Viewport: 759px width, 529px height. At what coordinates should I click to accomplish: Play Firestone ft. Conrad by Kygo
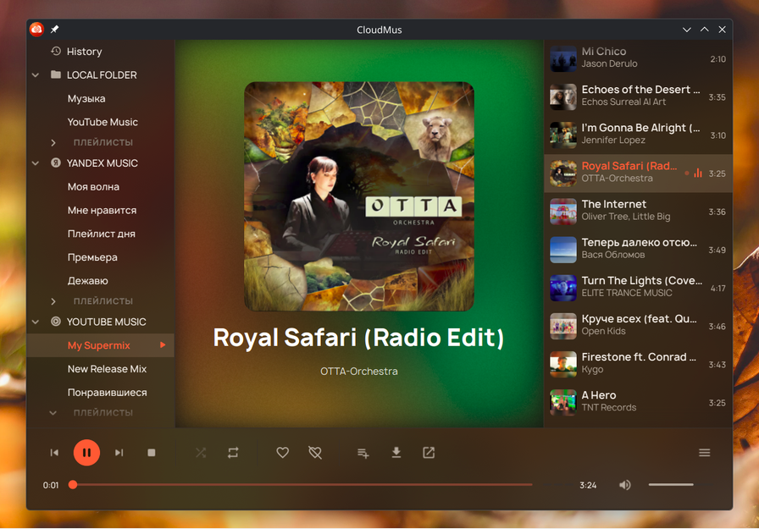click(x=638, y=364)
